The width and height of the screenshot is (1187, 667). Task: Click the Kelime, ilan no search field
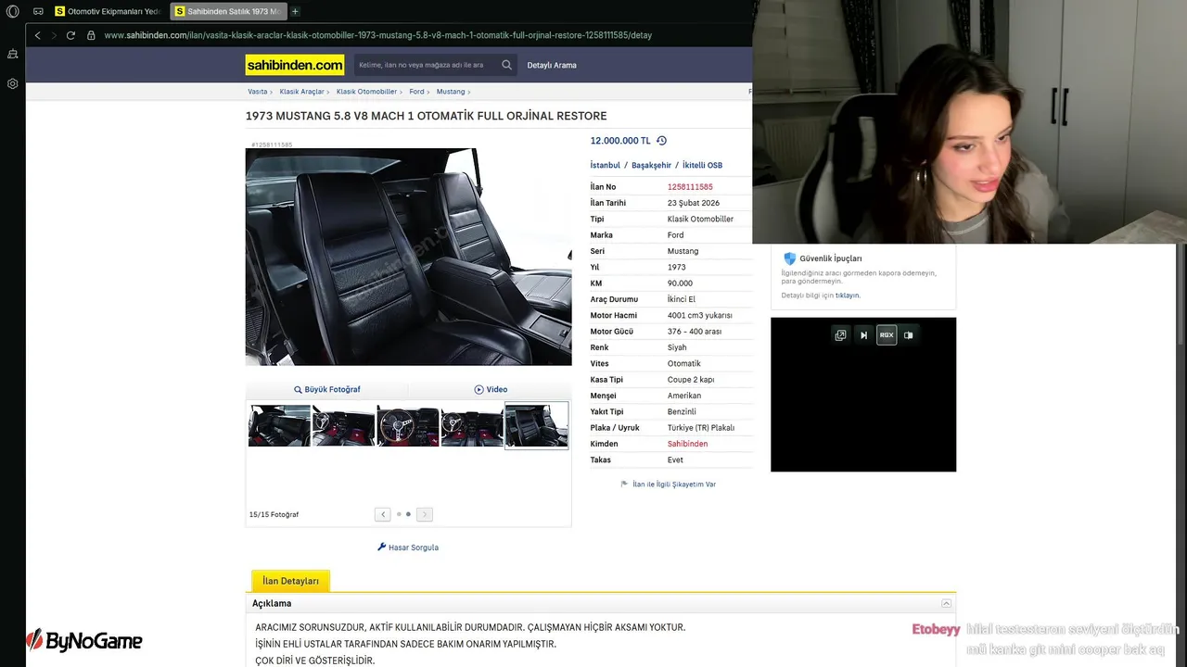tap(427, 65)
